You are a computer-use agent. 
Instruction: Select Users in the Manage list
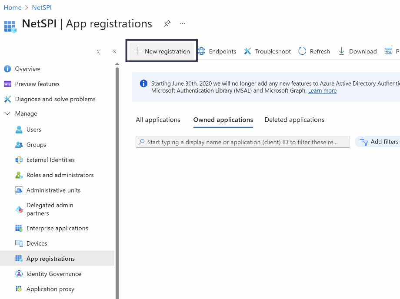(57, 130)
